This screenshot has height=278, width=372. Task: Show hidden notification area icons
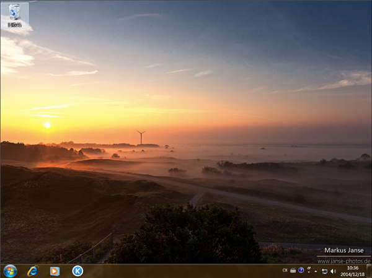pos(316,271)
